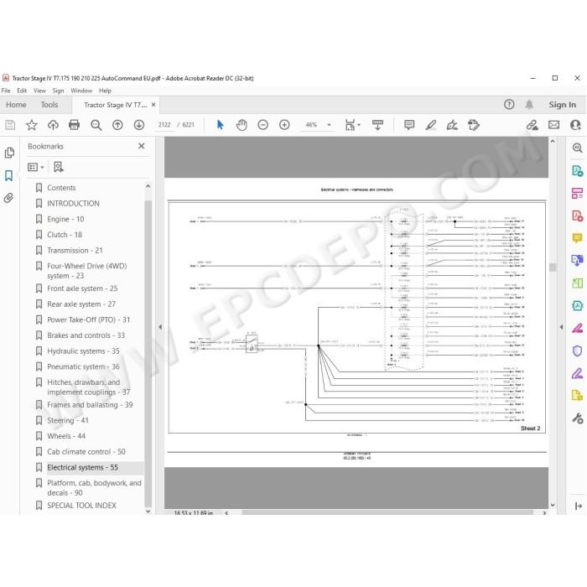Click the read mode scrolling icon
Viewport: 587px width, 587px height.
(x=377, y=125)
